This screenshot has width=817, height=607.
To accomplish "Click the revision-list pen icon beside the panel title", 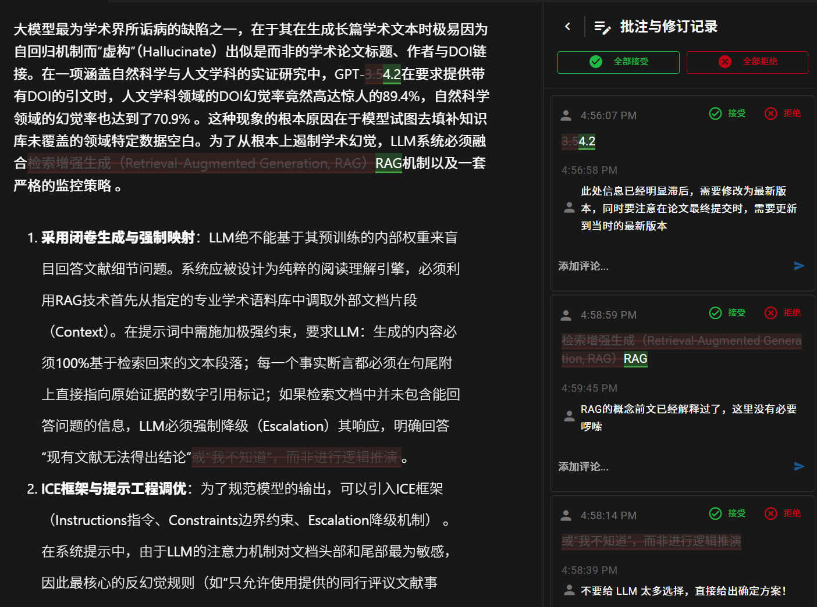I will [x=603, y=26].
